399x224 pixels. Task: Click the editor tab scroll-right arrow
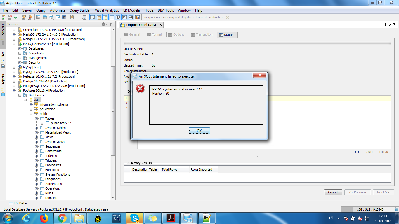(x=390, y=25)
